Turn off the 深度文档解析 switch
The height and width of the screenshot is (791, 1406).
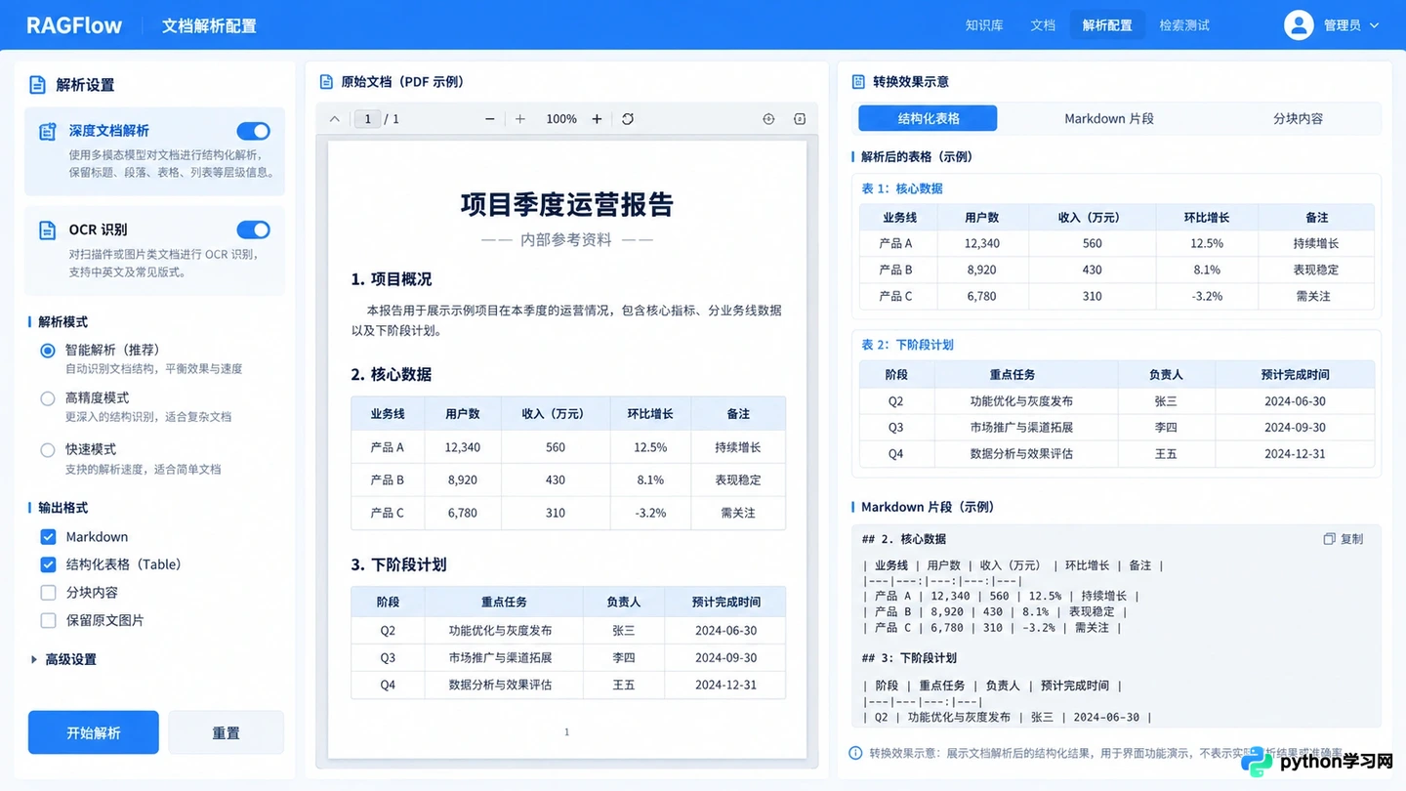pyautogui.click(x=253, y=131)
